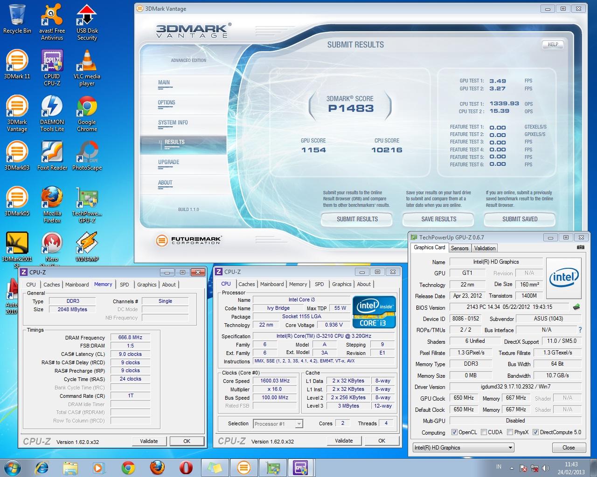Click the GPU-Z screenshot camera icon
Image resolution: width=597 pixels, height=477 pixels.
point(580,247)
